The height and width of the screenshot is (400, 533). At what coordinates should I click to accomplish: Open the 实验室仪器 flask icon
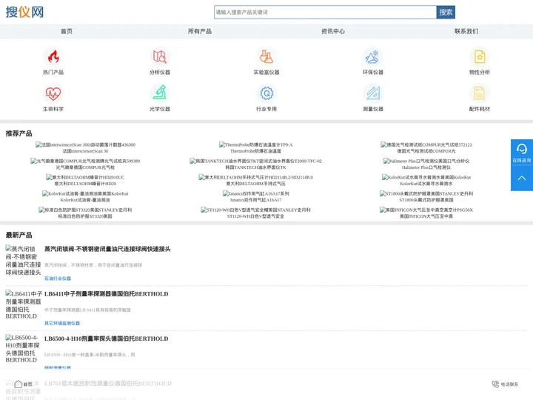tap(266, 57)
